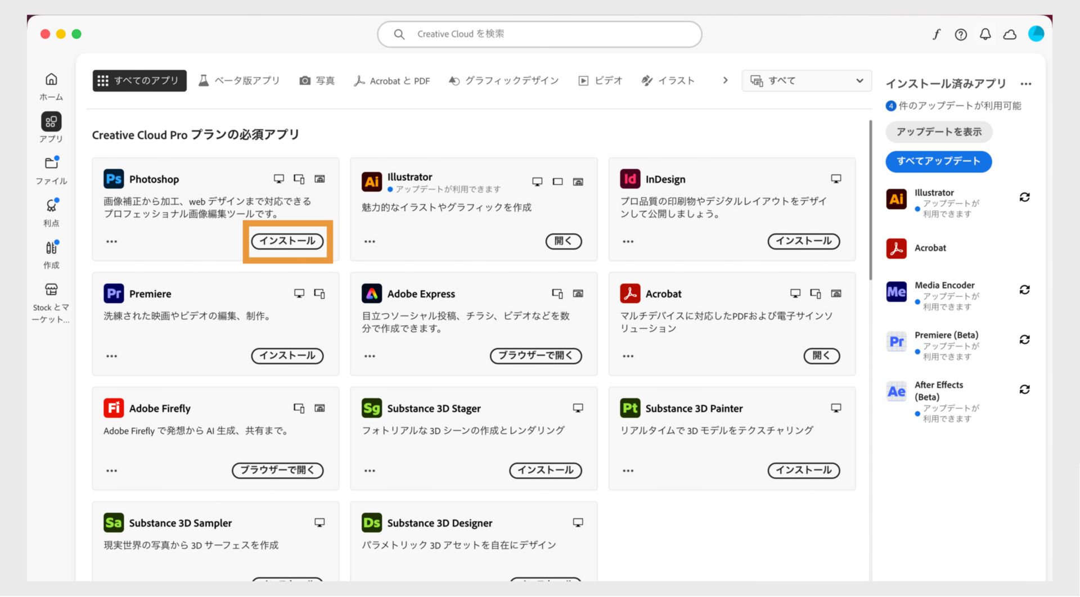Screen dimensions: 1080x597
Task: Switch to 写真 category tab
Action: [317, 81]
